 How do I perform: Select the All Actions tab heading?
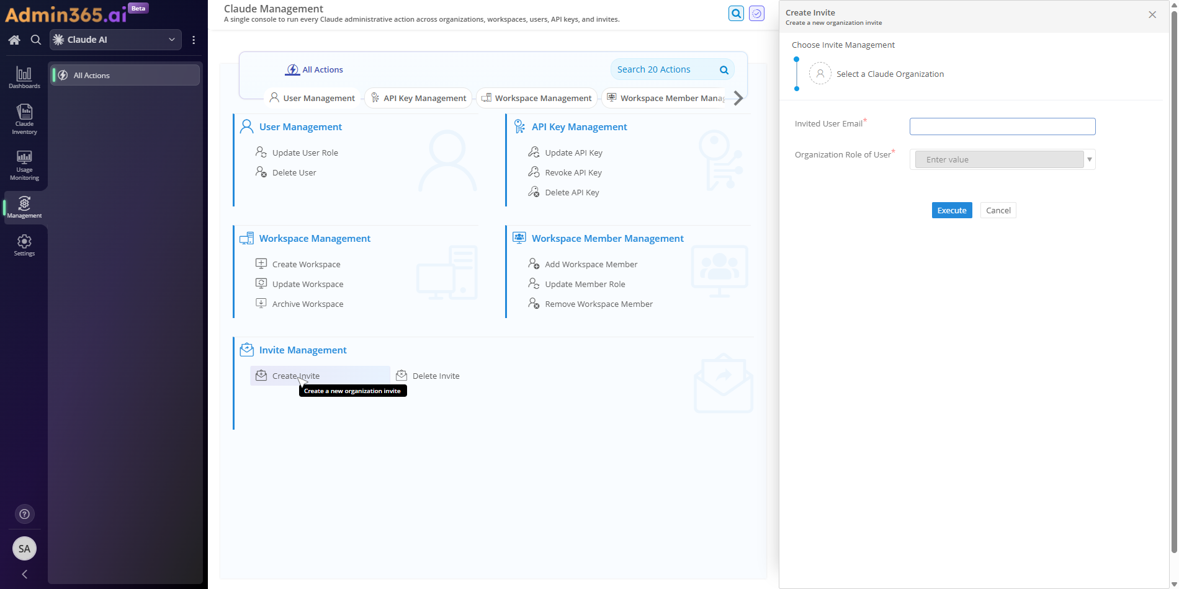pyautogui.click(x=314, y=69)
